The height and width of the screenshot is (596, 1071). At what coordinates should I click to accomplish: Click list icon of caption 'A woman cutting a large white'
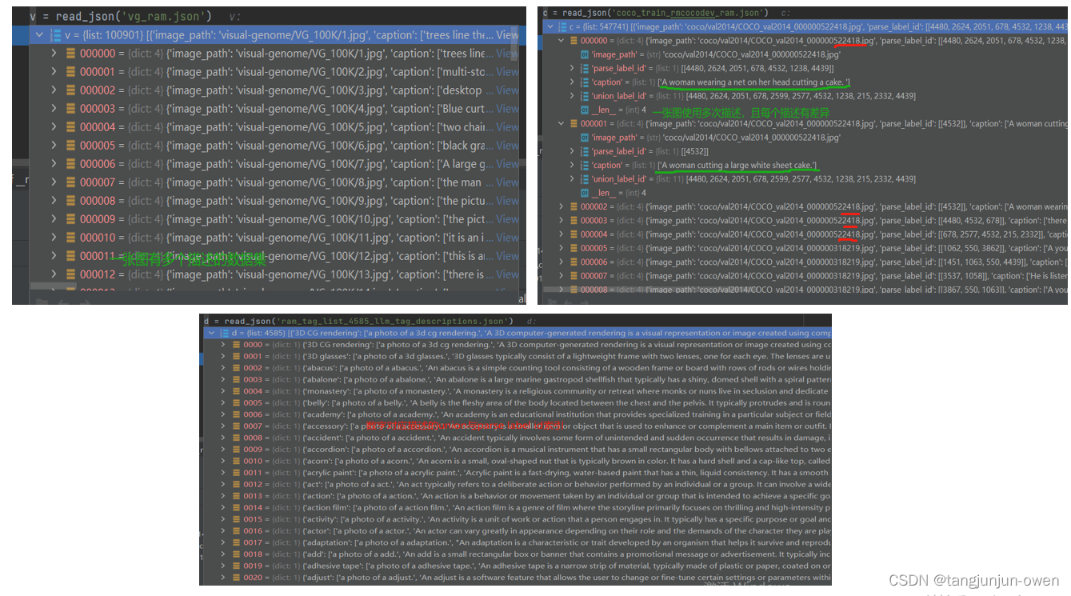pyautogui.click(x=585, y=166)
